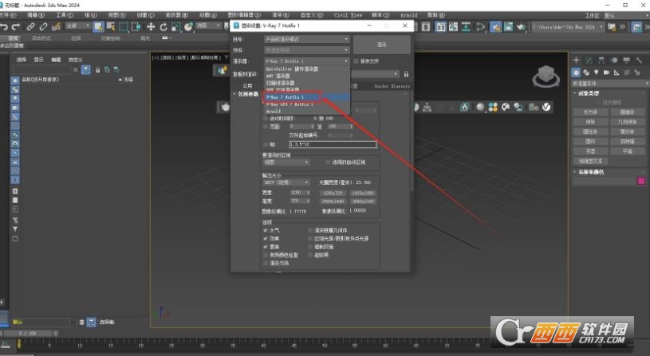Click the large Render button
Screen dimensions: 650x356
(382, 45)
